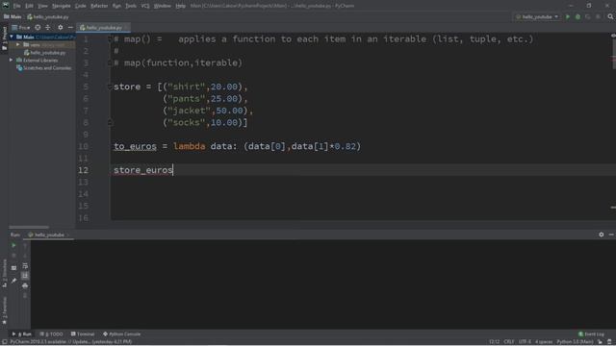Click the inspections eye icon in editor
The height and width of the screenshot is (346, 616).
(x=613, y=36)
